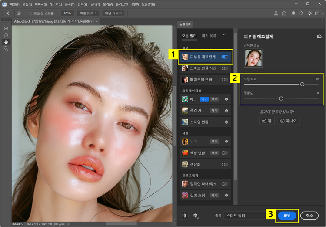This screenshot has height=227, width=326.
Task: Select the Hand tool in left toolbar
Action: click(6, 42)
